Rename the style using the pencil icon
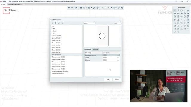This screenshot has width=191, height=107. tap(59, 23)
